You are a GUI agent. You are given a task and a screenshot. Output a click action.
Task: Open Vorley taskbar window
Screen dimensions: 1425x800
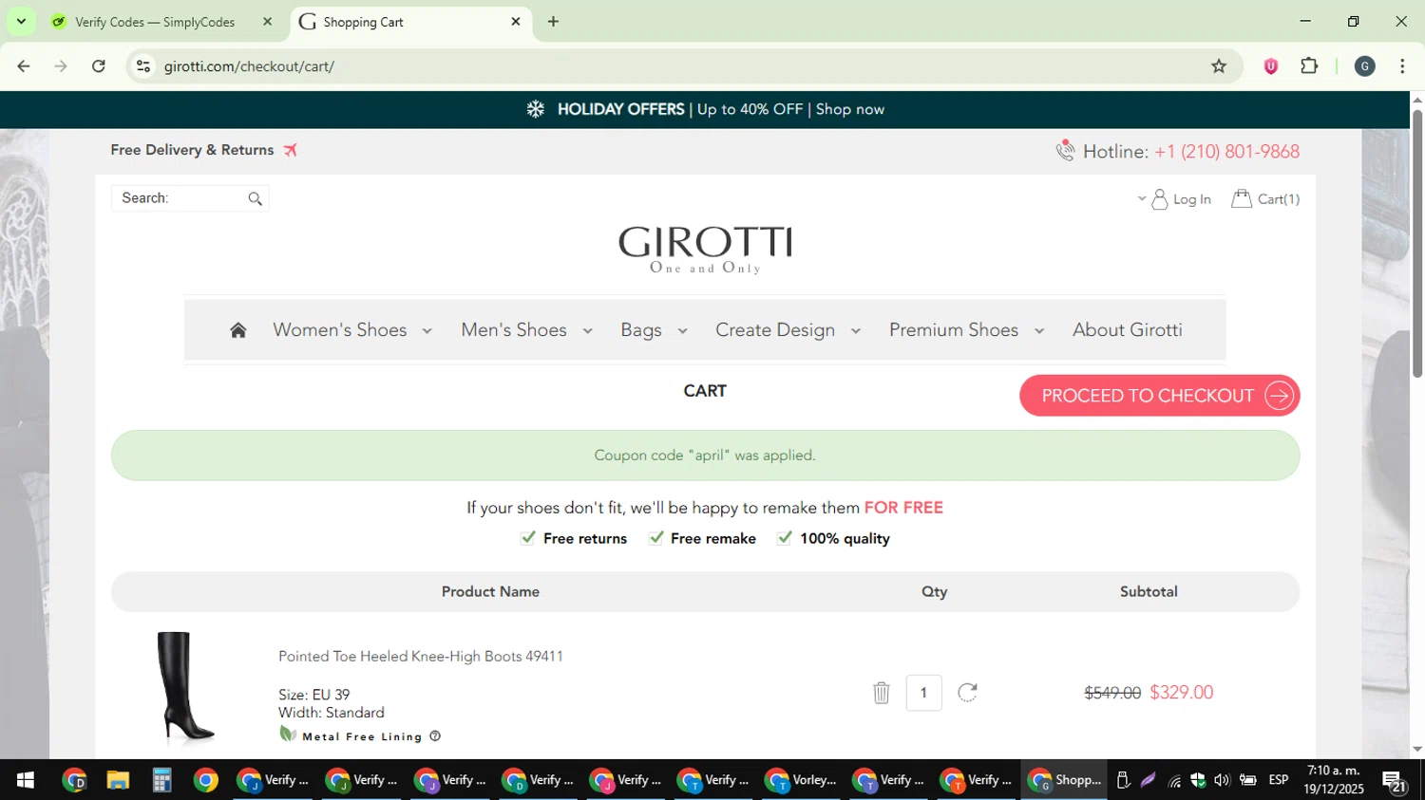[x=802, y=780]
